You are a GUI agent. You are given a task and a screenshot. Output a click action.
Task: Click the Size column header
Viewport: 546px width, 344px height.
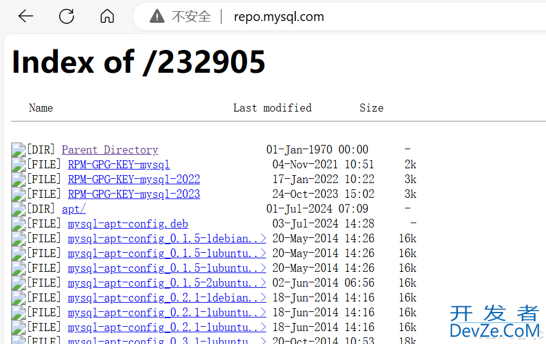tap(371, 108)
